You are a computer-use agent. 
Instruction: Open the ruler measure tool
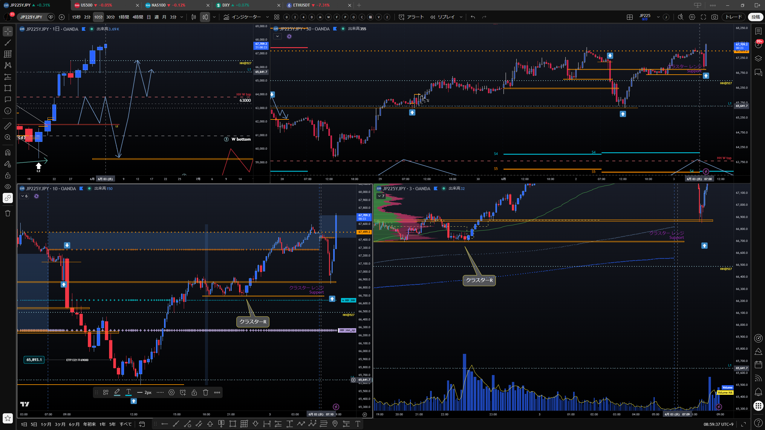(8, 126)
